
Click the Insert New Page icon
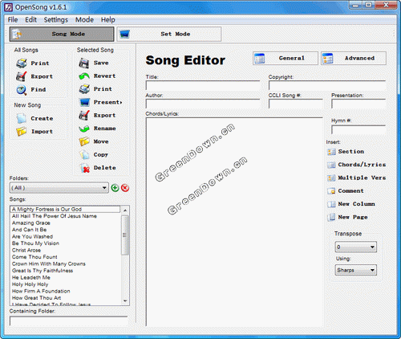[331, 217]
